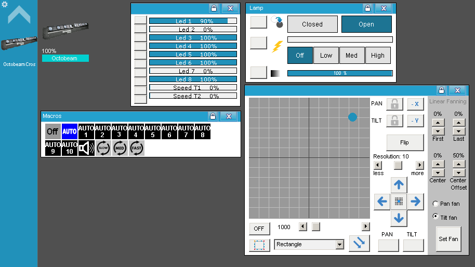Image resolution: width=475 pixels, height=267 pixels.
Task: Select the AUTO 10 macro
Action: [69, 148]
